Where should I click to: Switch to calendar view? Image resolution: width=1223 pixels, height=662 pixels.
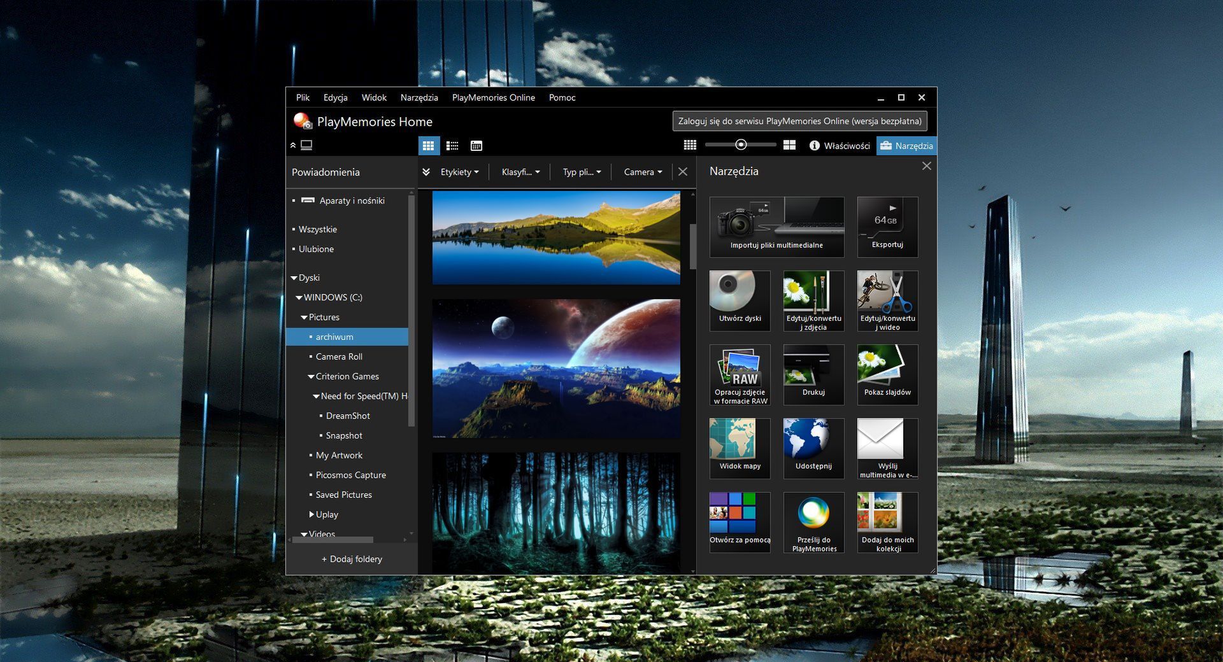click(476, 146)
